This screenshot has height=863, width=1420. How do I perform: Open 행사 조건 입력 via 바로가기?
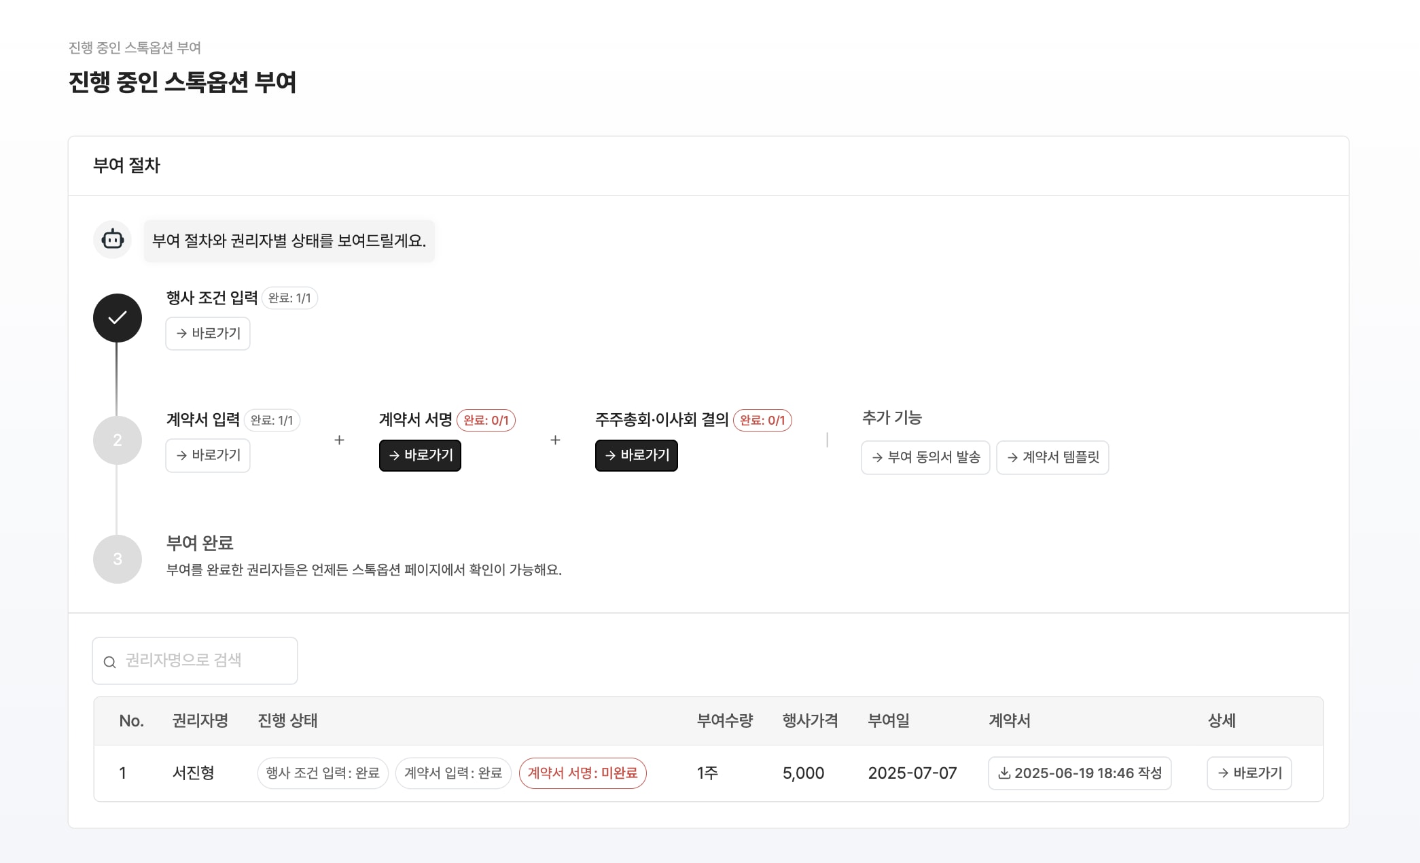pos(207,333)
